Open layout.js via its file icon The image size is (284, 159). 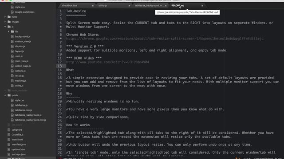pyautogui.click(x=12, y=51)
